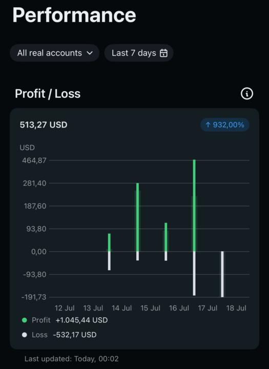Click the chevron next to All real accounts

pos(90,53)
